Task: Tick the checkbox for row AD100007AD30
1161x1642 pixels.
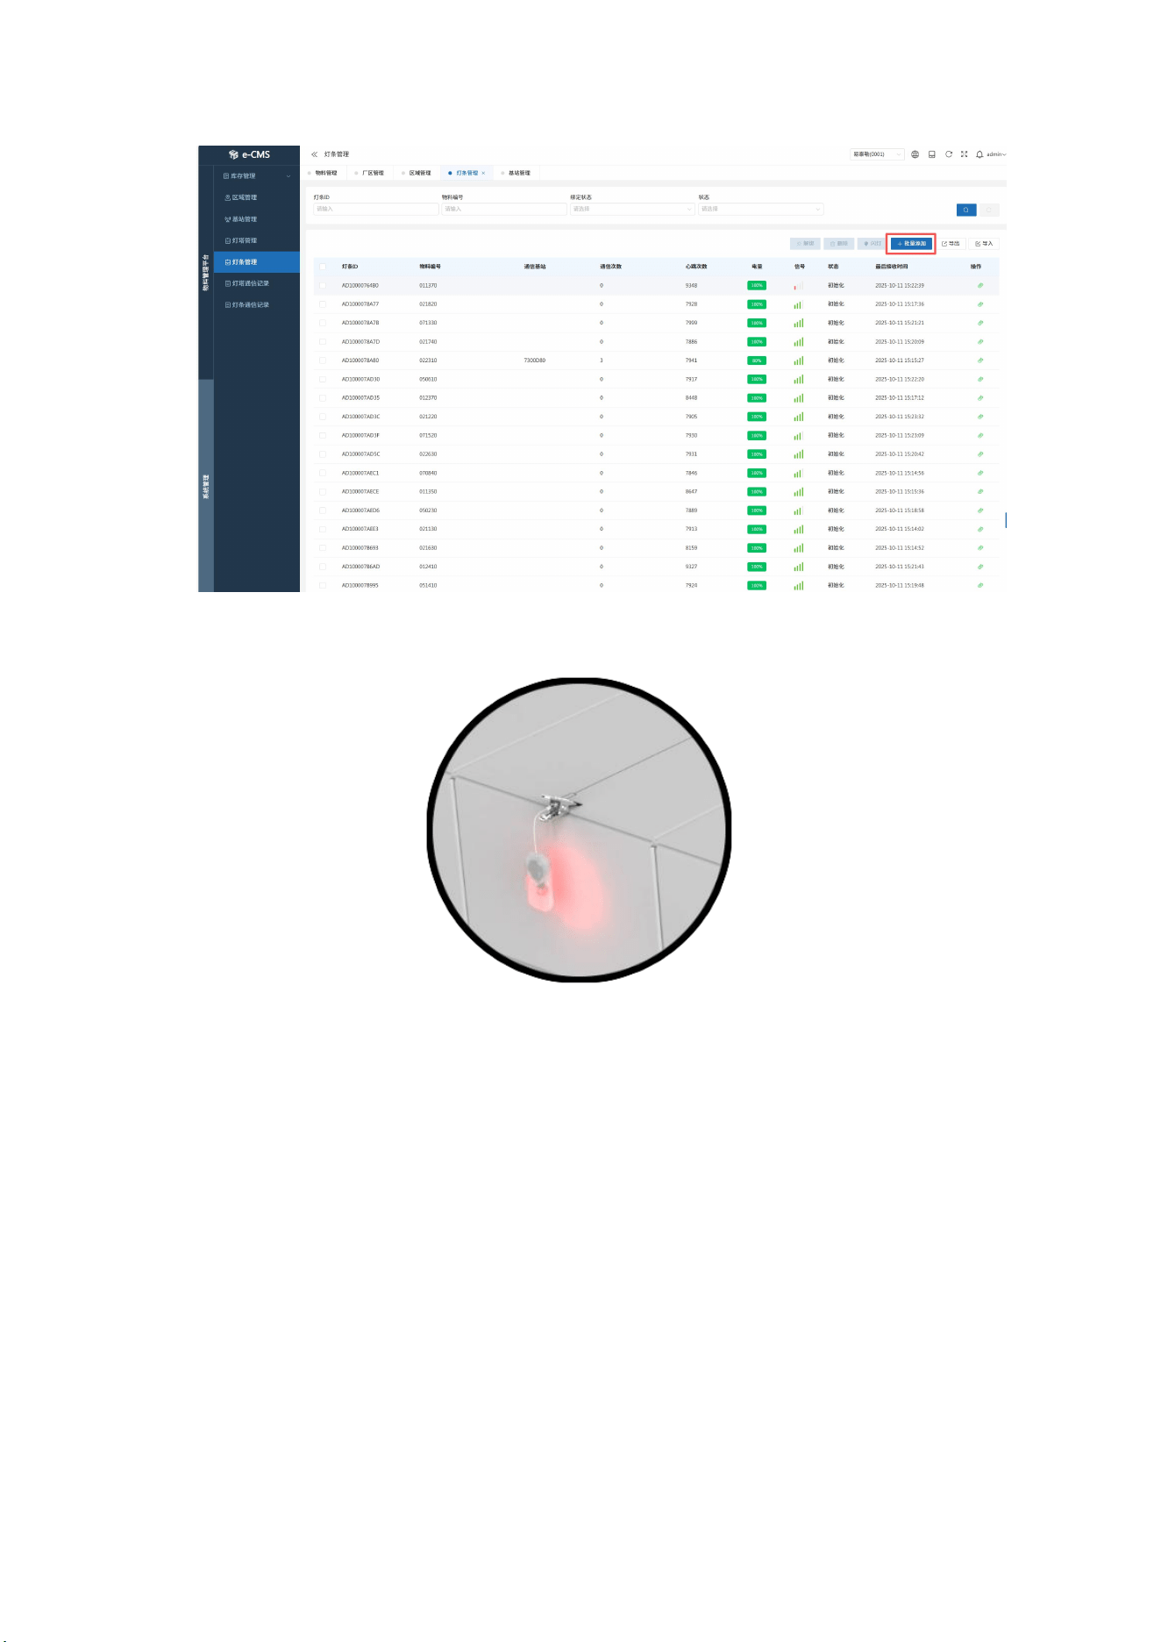Action: 323,380
